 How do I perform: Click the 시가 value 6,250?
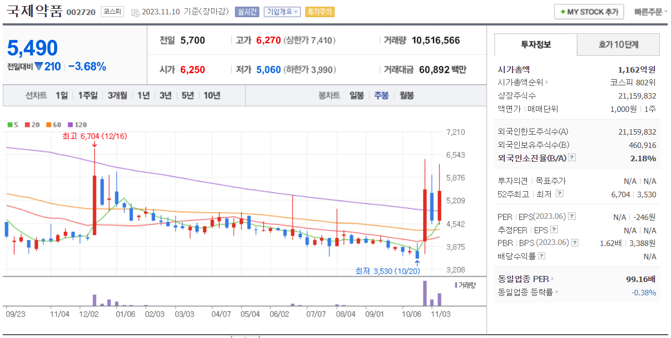click(x=193, y=70)
